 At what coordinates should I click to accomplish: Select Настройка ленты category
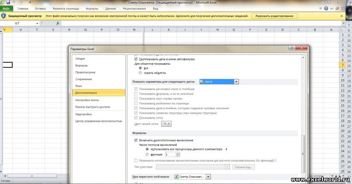tap(99, 100)
